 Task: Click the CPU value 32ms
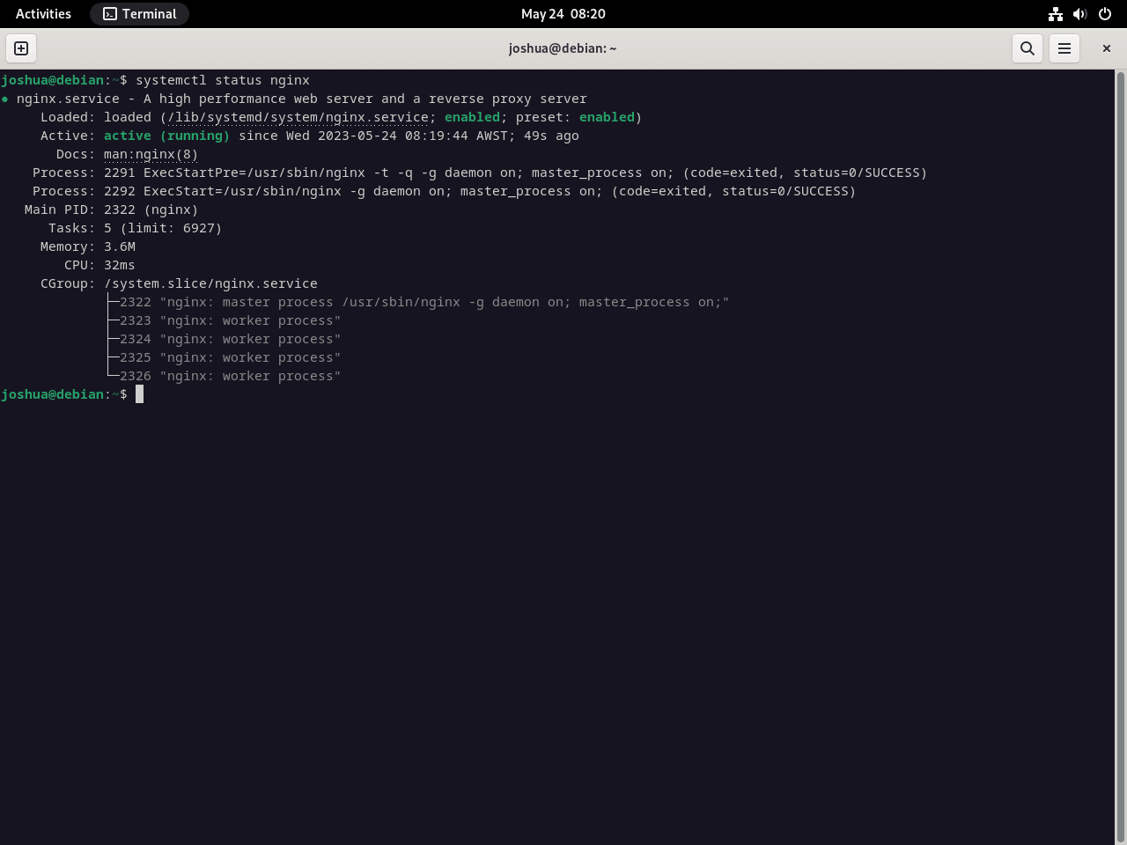coord(120,265)
